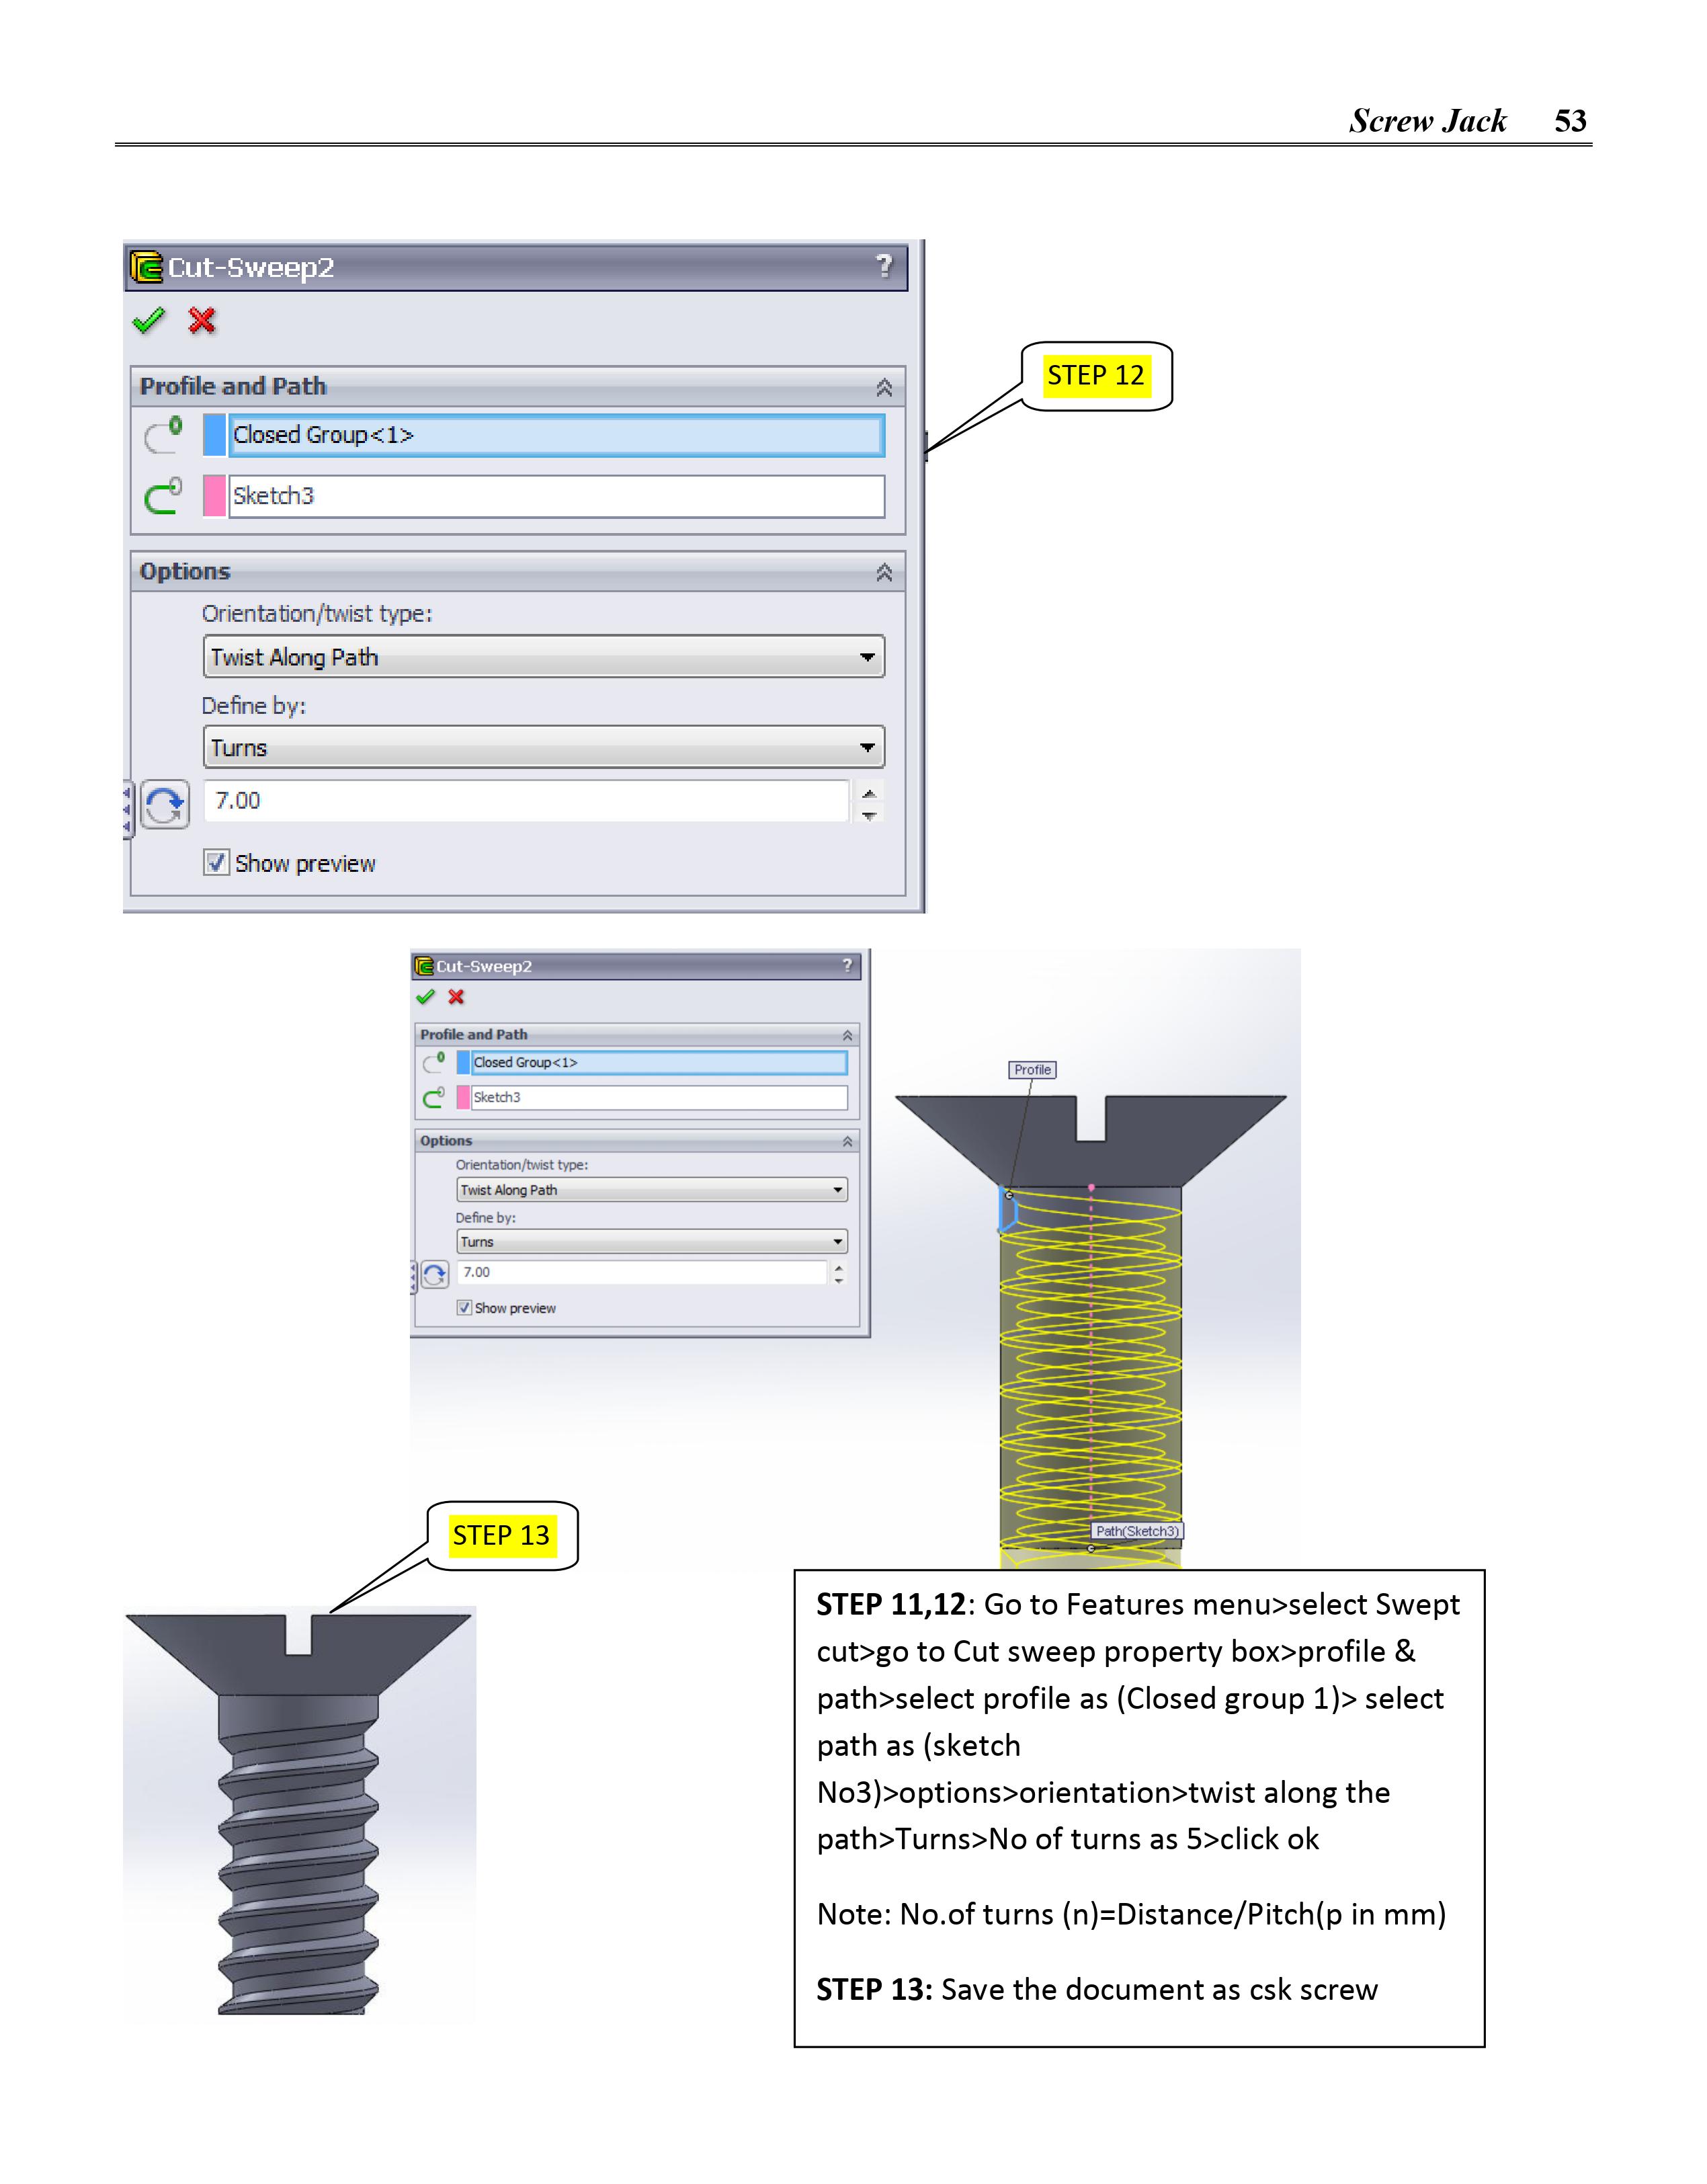Screen dimensions: 1707x2184
Task: Click green checkmark in small Cut-Sweep2 panel
Action: (426, 997)
